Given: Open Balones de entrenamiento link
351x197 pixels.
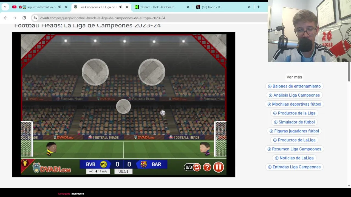Looking at the screenshot, I should click(x=294, y=86).
